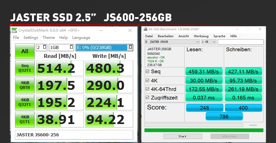Open the Settings menu in CrystalDiskMark
This screenshot has width=276, height=143.
(31, 38)
